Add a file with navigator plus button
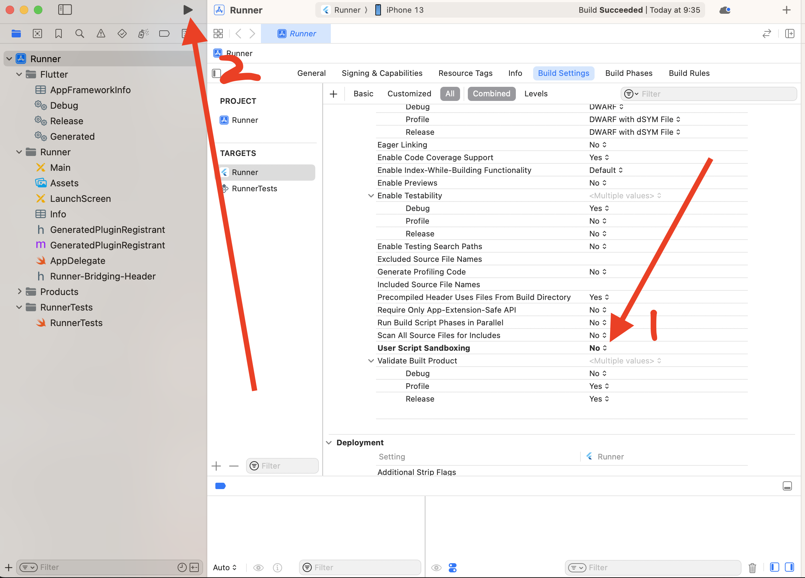Image resolution: width=805 pixels, height=578 pixels. pyautogui.click(x=8, y=567)
